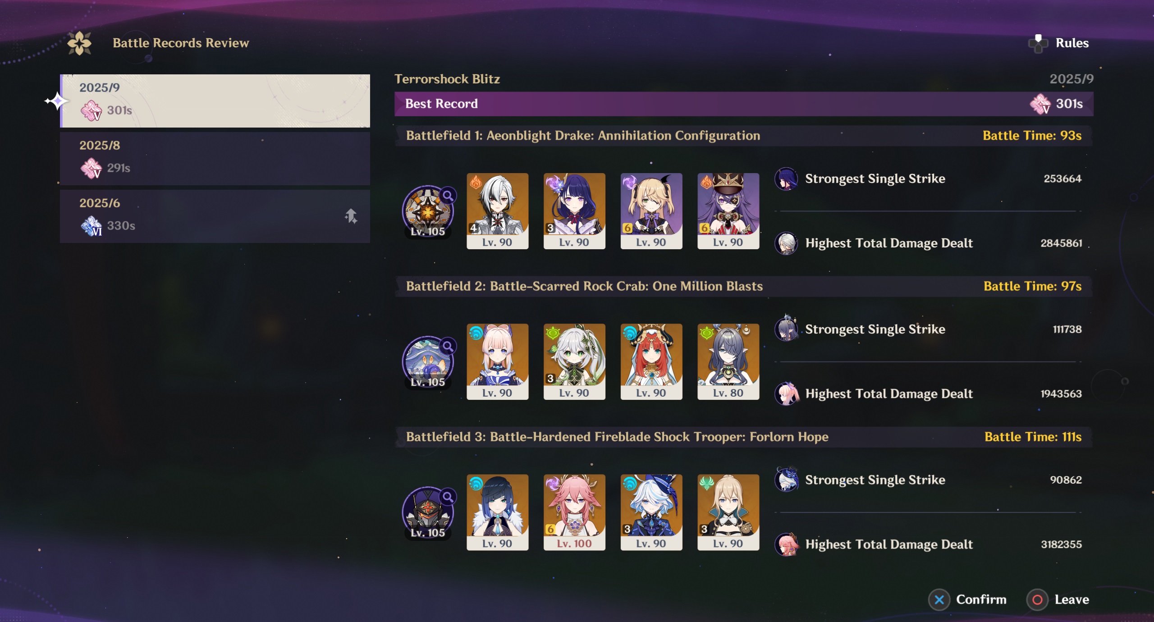The image size is (1154, 622).
Task: Select the white-haired Pyro character in Battlefield 1
Action: tap(497, 211)
